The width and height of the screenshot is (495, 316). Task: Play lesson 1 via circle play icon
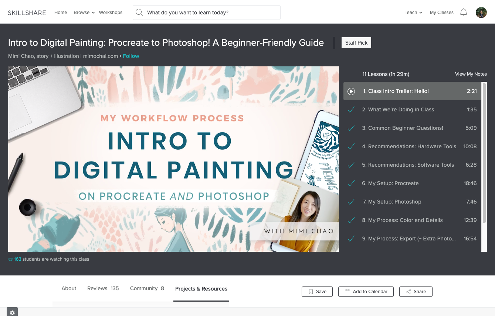(x=351, y=91)
